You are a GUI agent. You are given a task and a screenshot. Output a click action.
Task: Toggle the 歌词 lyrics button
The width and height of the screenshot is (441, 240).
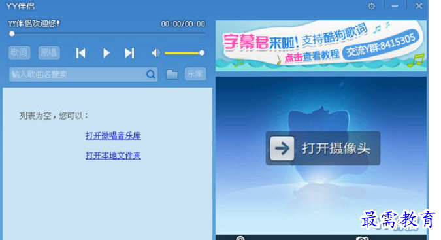[x=19, y=52]
